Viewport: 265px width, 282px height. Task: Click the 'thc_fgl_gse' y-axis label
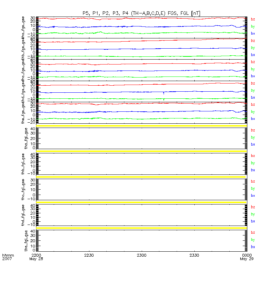[23, 190]
